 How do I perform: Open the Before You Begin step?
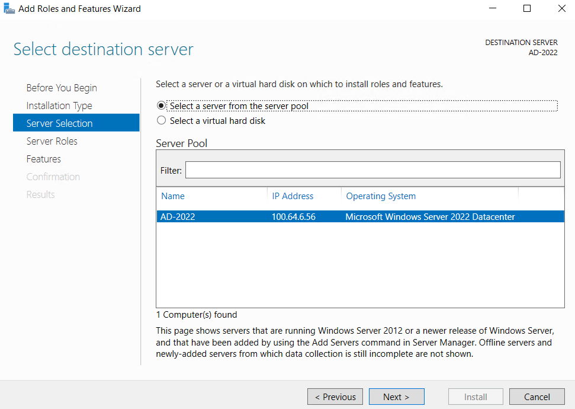pos(62,87)
